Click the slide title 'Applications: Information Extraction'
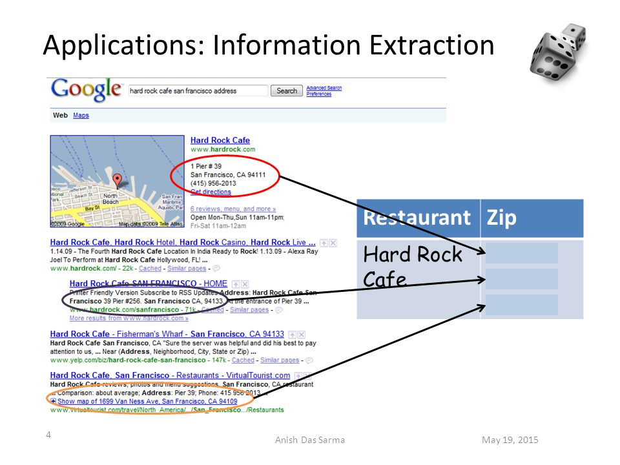Screen dimensions: 620x465 pos(269,45)
